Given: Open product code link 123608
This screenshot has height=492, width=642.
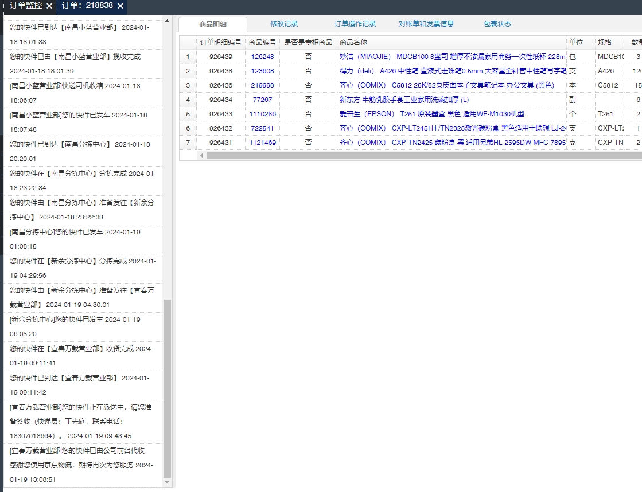Looking at the screenshot, I should (262, 70).
